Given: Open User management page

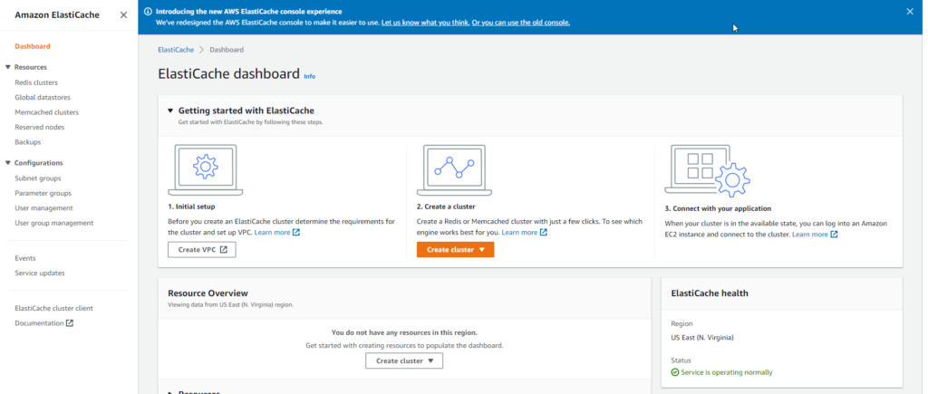Looking at the screenshot, I should [43, 208].
